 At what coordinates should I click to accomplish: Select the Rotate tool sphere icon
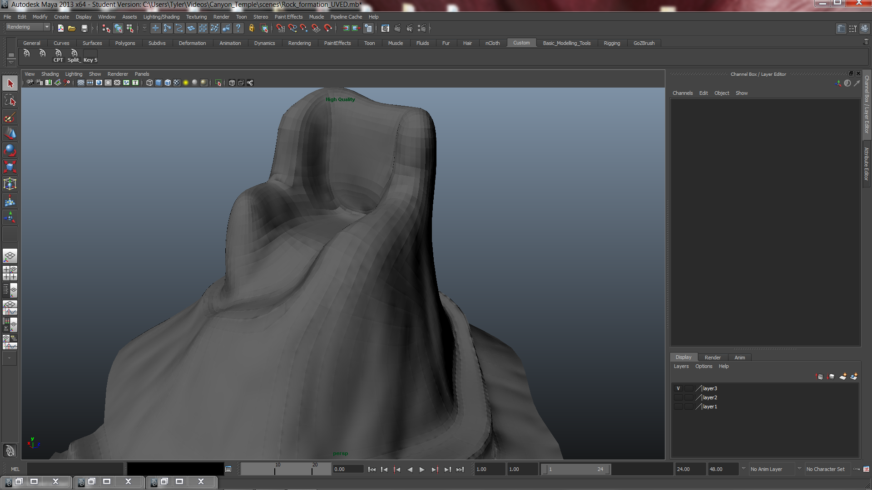[10, 150]
